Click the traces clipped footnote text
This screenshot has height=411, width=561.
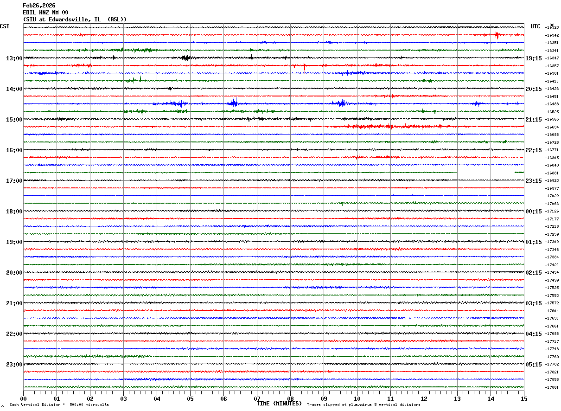(x=363, y=405)
